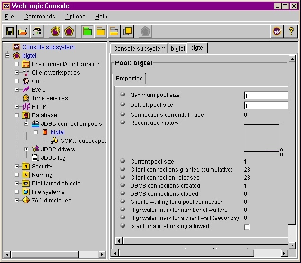Click the Database tree node icon
The image size is (301, 263).
point(26,115)
